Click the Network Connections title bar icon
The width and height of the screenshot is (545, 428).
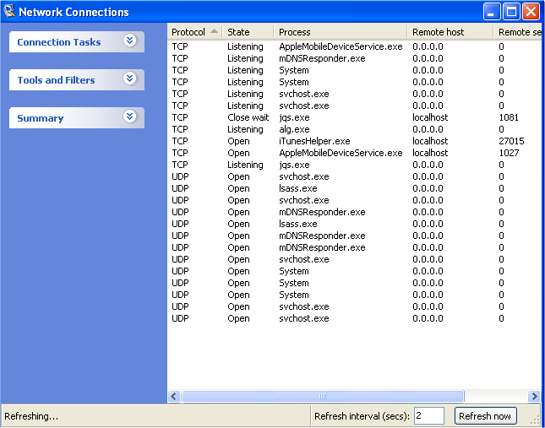coord(9,11)
